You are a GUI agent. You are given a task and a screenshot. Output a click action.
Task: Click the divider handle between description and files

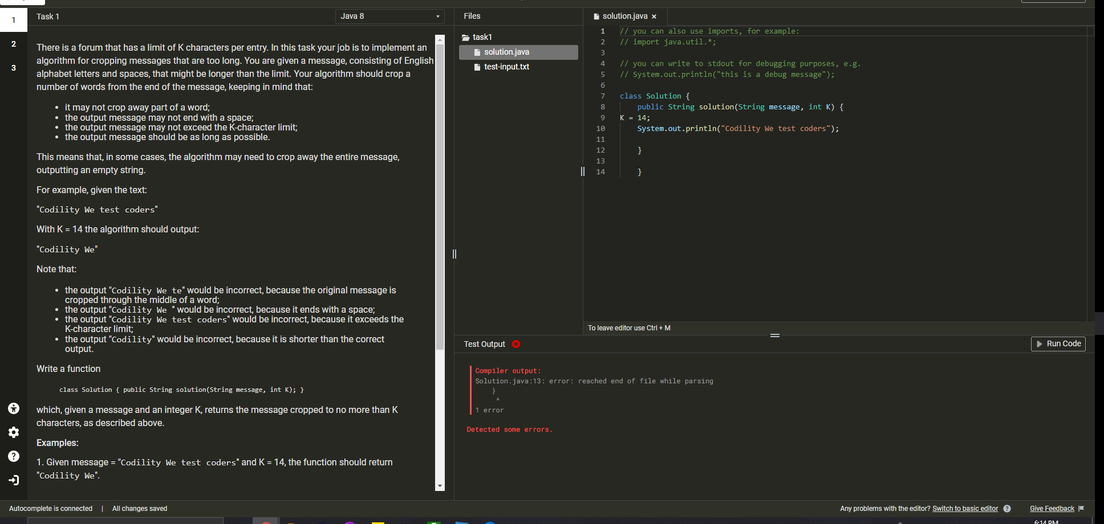(x=454, y=254)
